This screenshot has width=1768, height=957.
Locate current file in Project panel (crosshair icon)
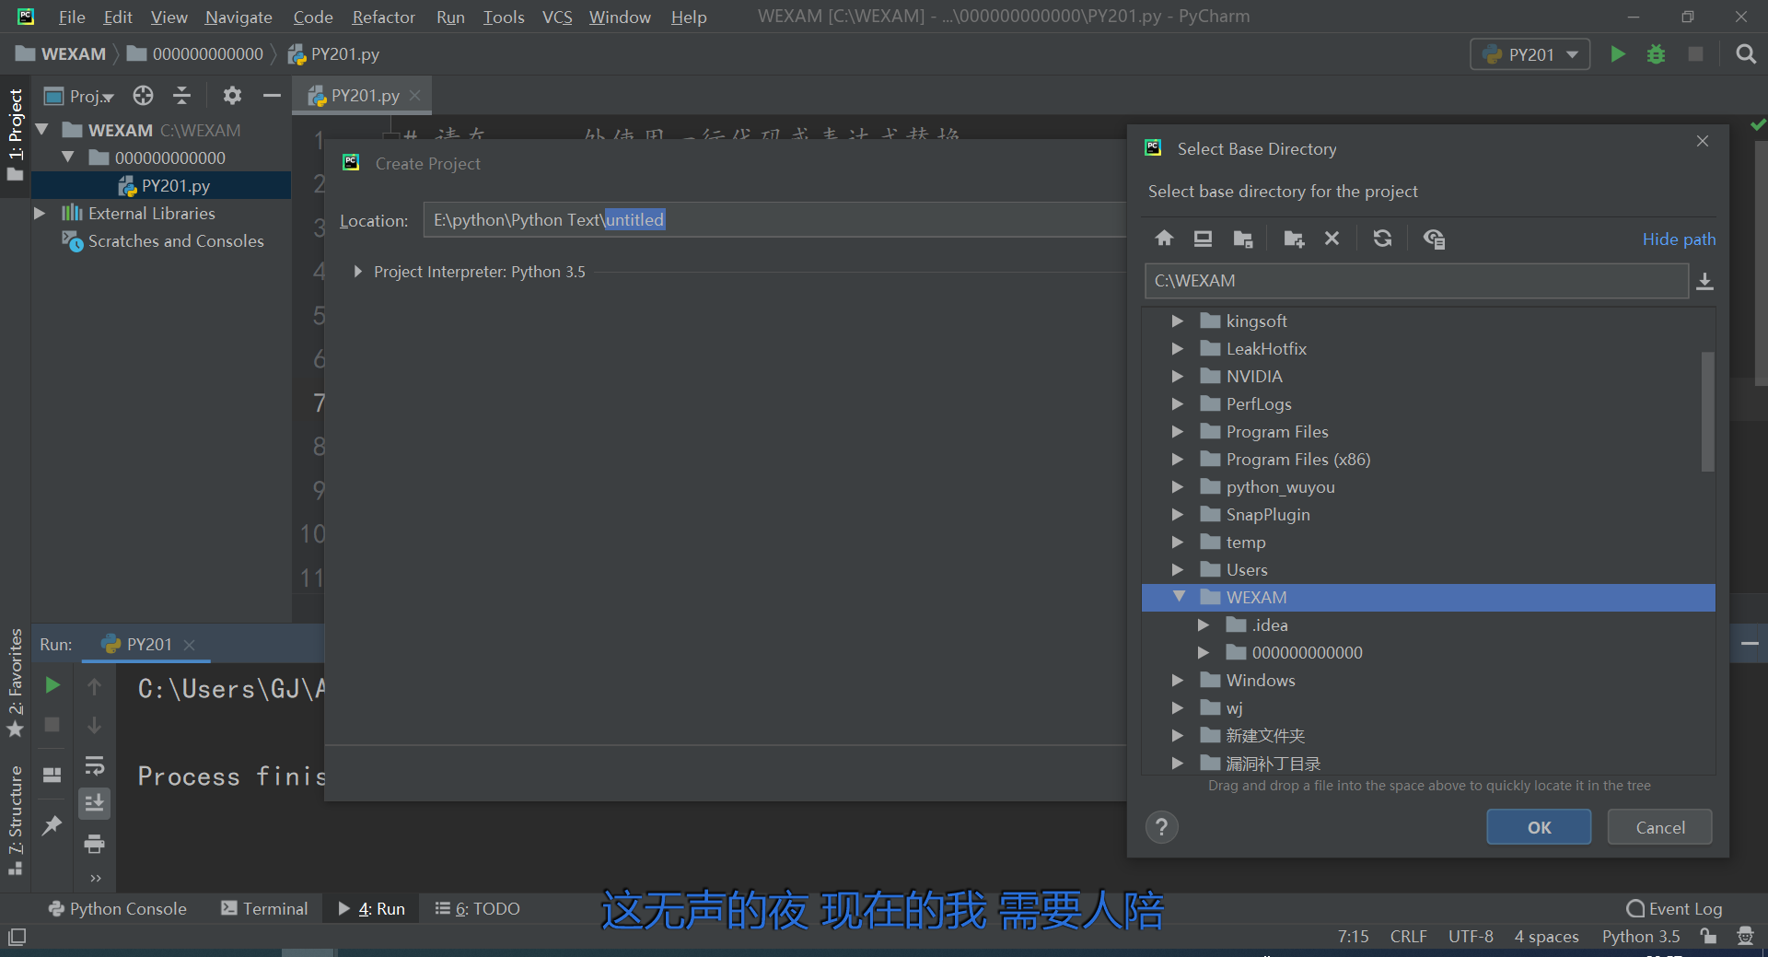(x=143, y=96)
